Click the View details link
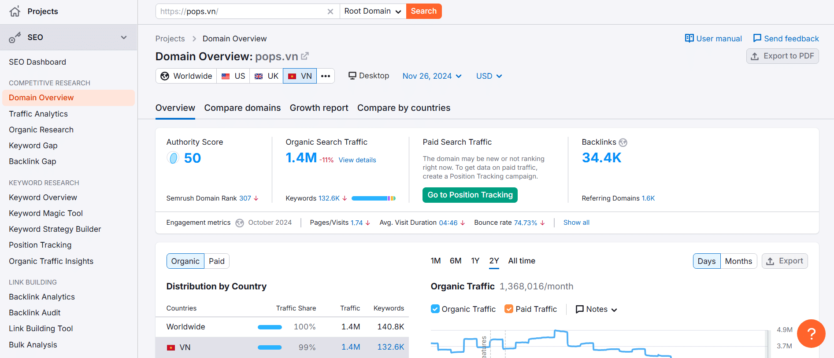The image size is (834, 358). (x=357, y=160)
